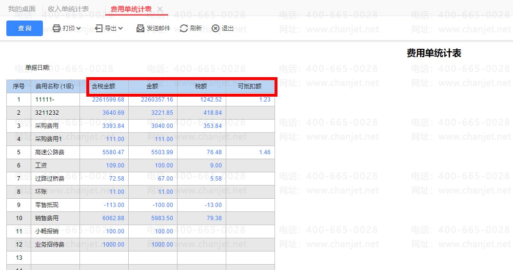This screenshot has width=513, height=270.
Task: Open the 打印 dropdown arrow
Action: pos(79,28)
